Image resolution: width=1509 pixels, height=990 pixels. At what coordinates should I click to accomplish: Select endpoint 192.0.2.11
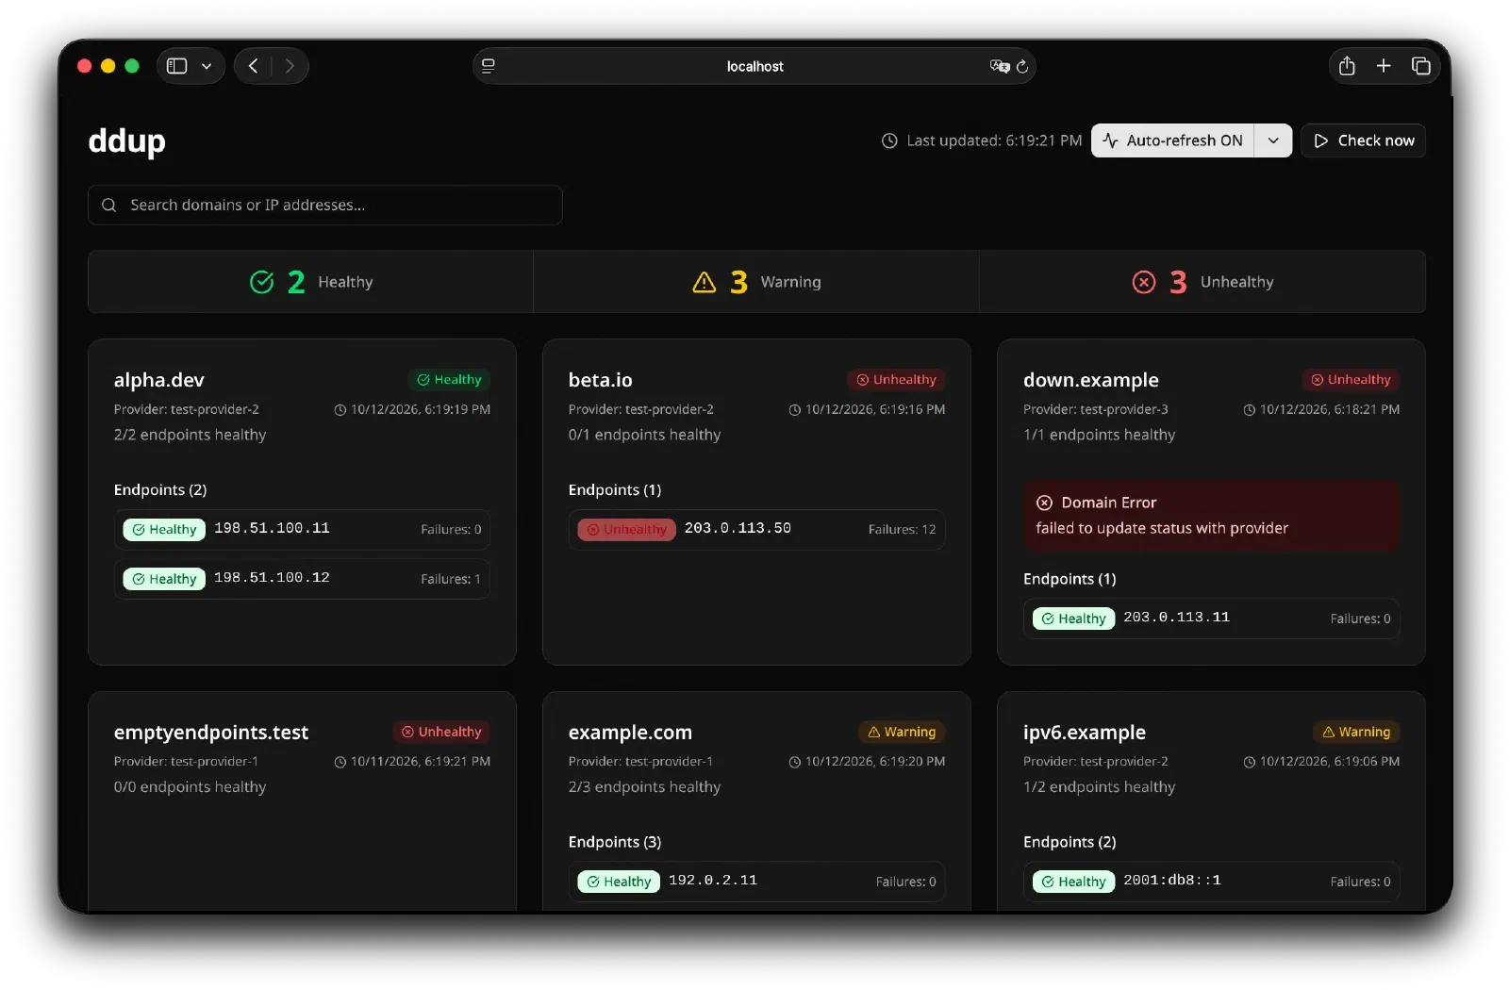pos(756,882)
